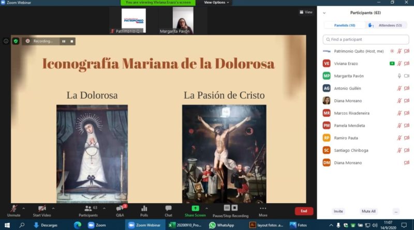
Task: Stop recording in the top-left indicator
Action: click(72, 41)
